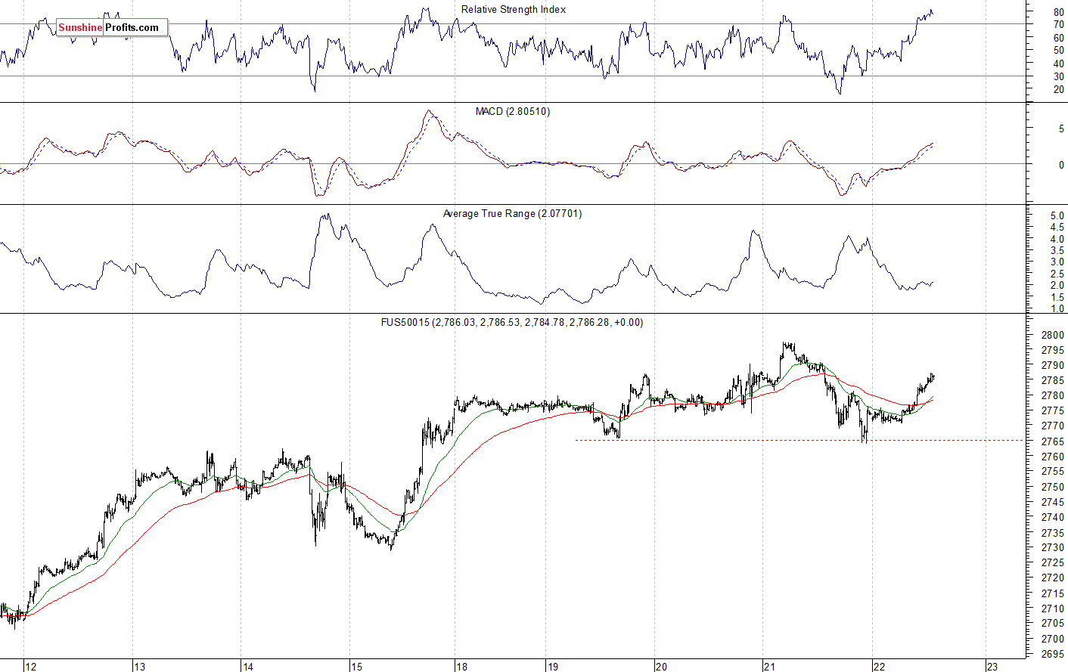The height and width of the screenshot is (672, 1068).
Task: Pick date label 21 on time axis
Action: [770, 667]
